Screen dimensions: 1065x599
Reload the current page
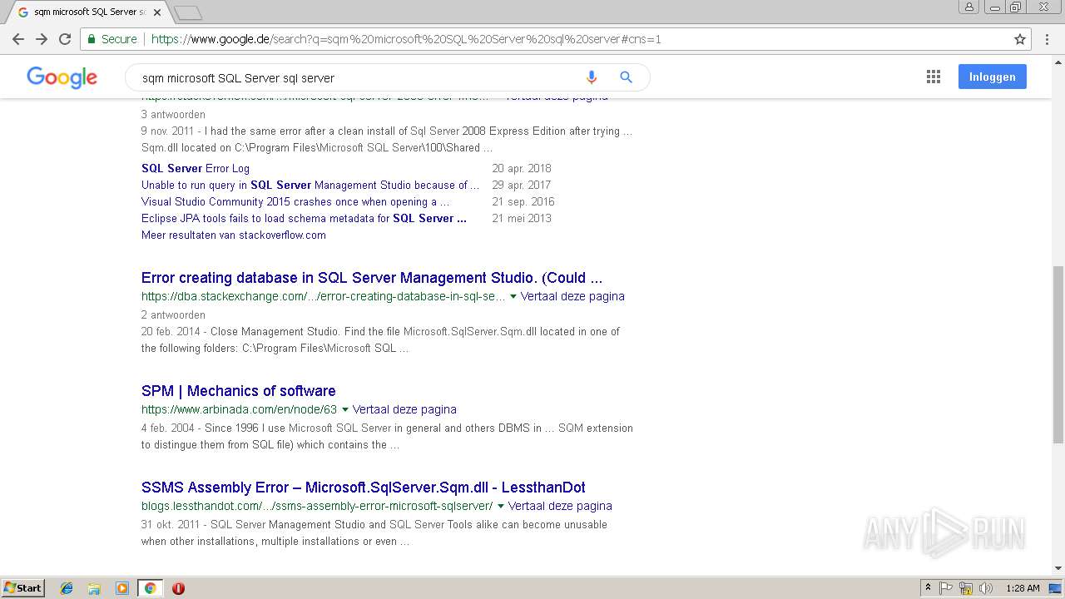[x=65, y=39]
